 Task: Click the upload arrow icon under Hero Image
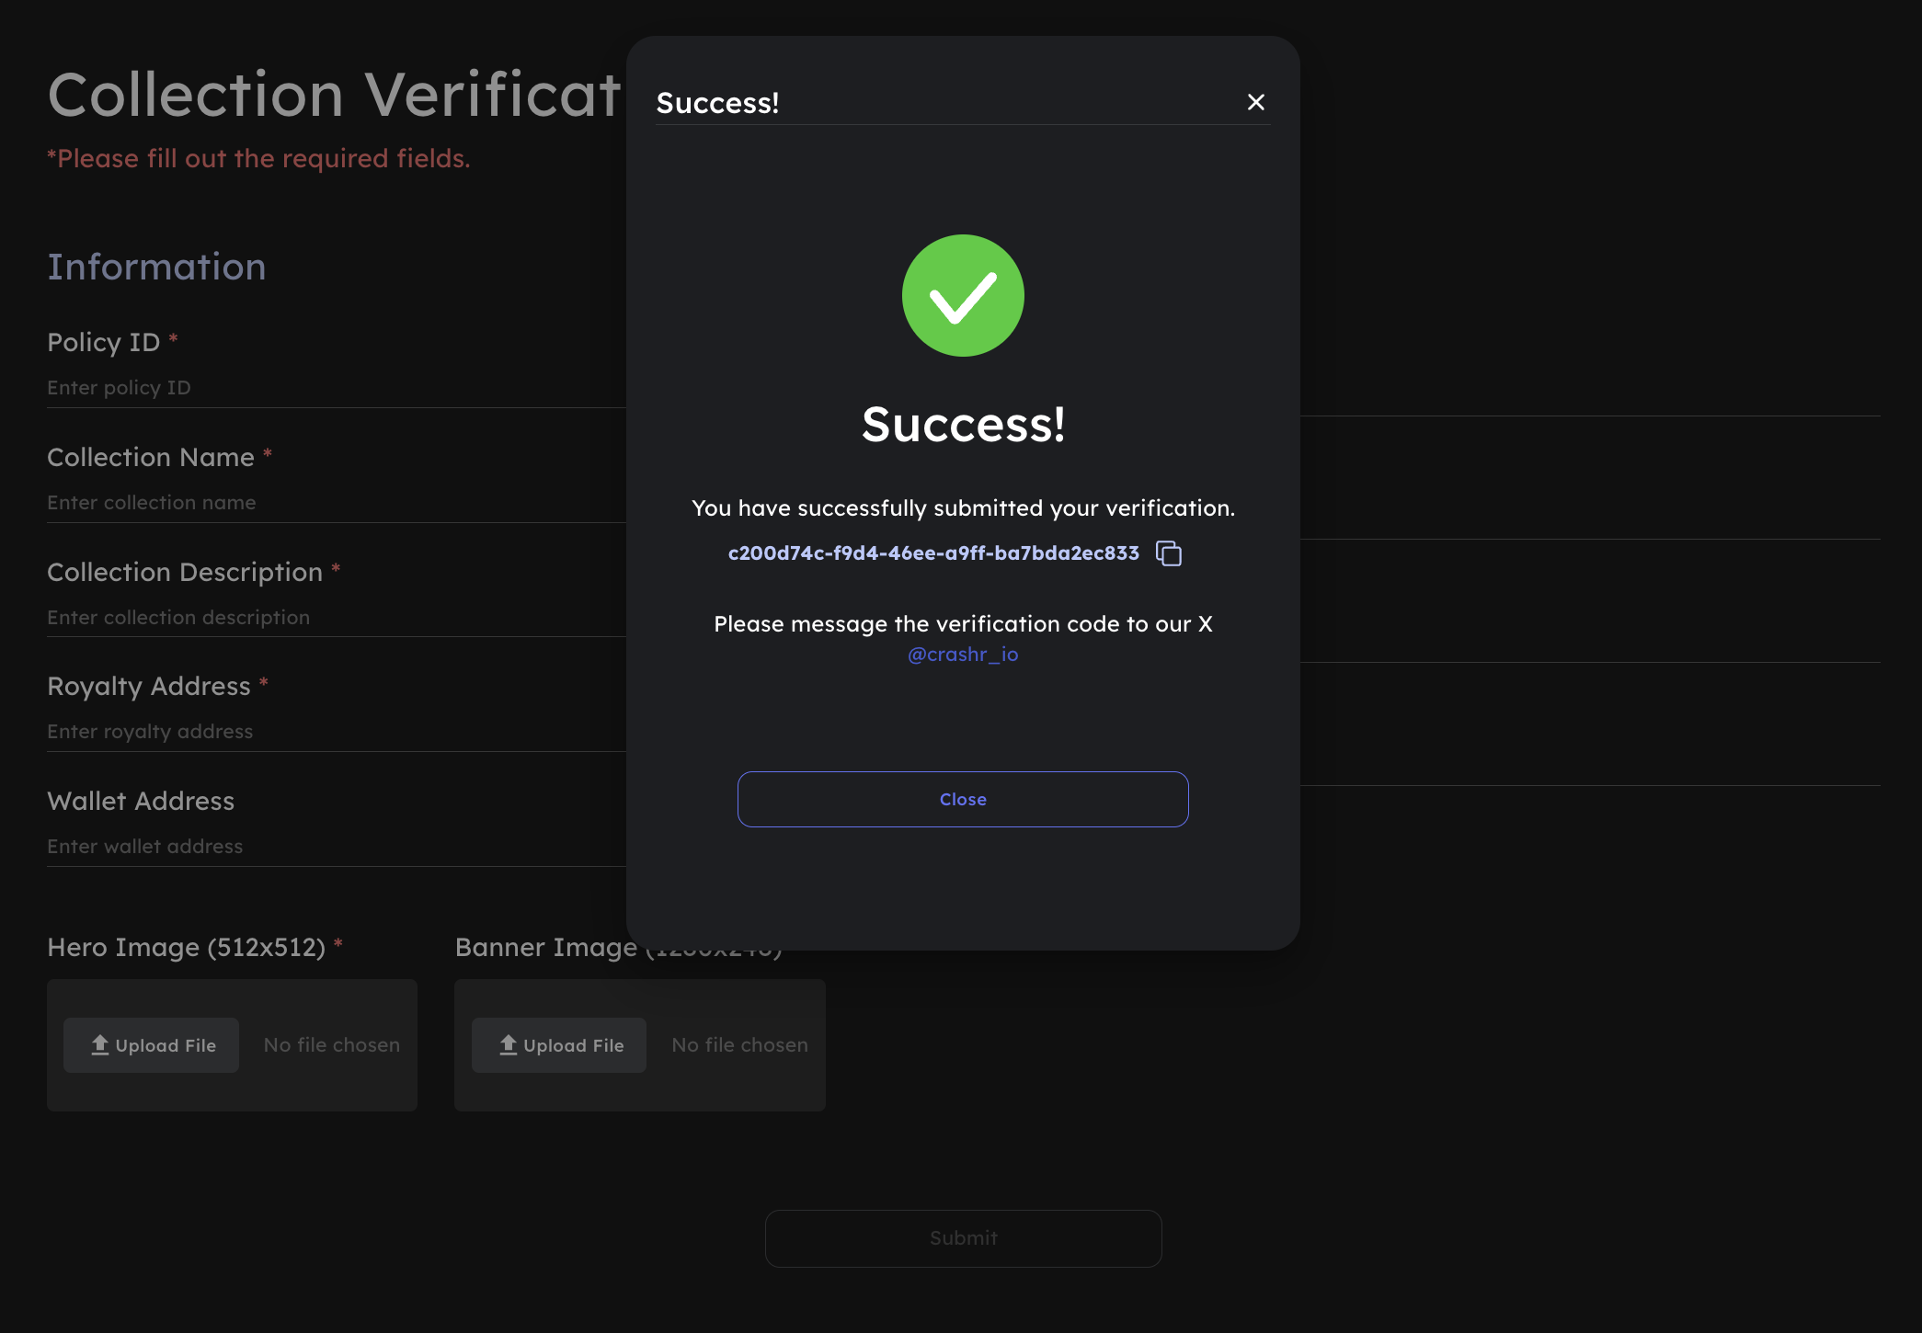(x=100, y=1045)
